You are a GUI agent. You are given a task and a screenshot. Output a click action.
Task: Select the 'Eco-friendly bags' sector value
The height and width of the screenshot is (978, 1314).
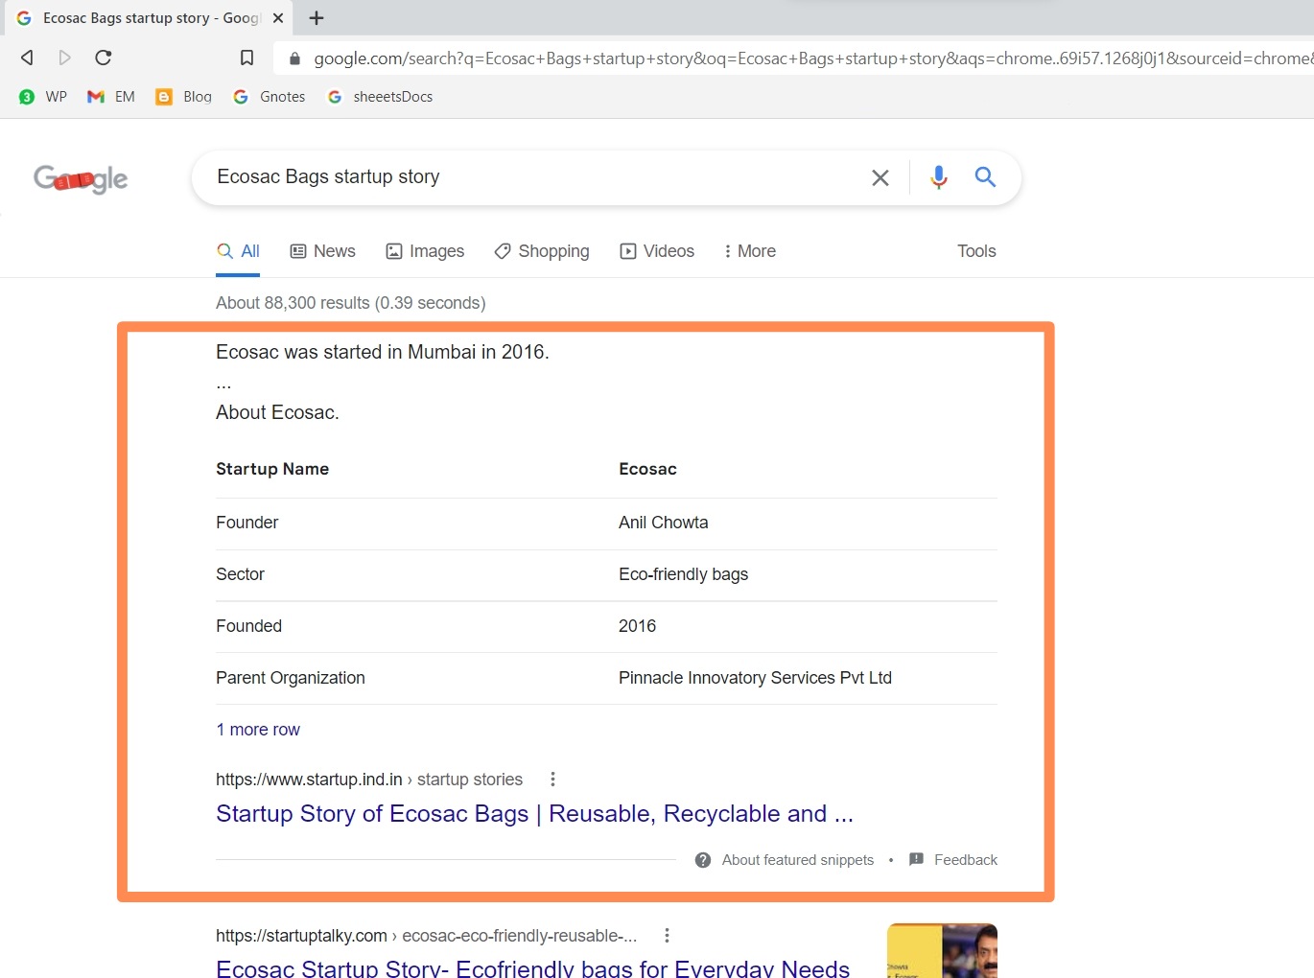pyautogui.click(x=683, y=574)
